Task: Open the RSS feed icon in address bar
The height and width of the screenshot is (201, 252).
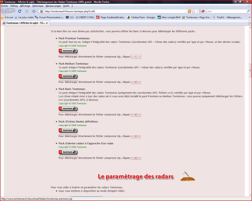Action: coord(189,11)
